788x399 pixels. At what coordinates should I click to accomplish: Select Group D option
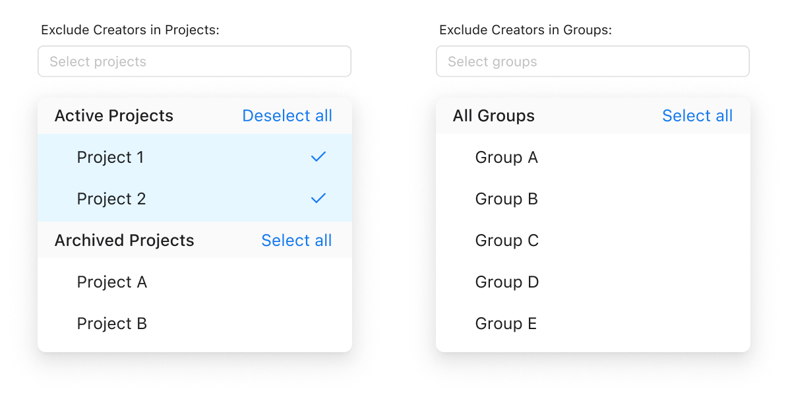[x=507, y=282]
